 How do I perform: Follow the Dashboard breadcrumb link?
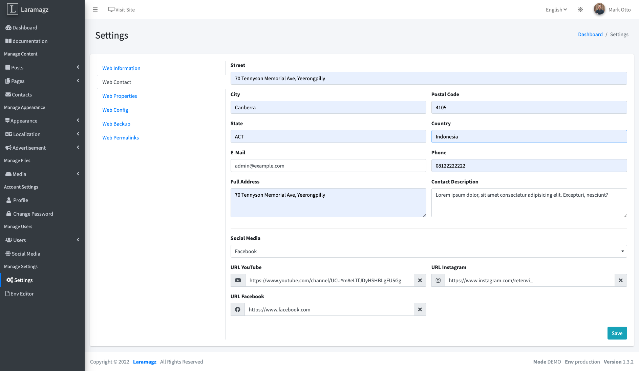pos(590,34)
